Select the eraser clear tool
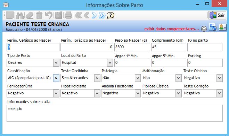Image resolution: width=229 pixels, height=136 pixels. (x=30, y=15)
